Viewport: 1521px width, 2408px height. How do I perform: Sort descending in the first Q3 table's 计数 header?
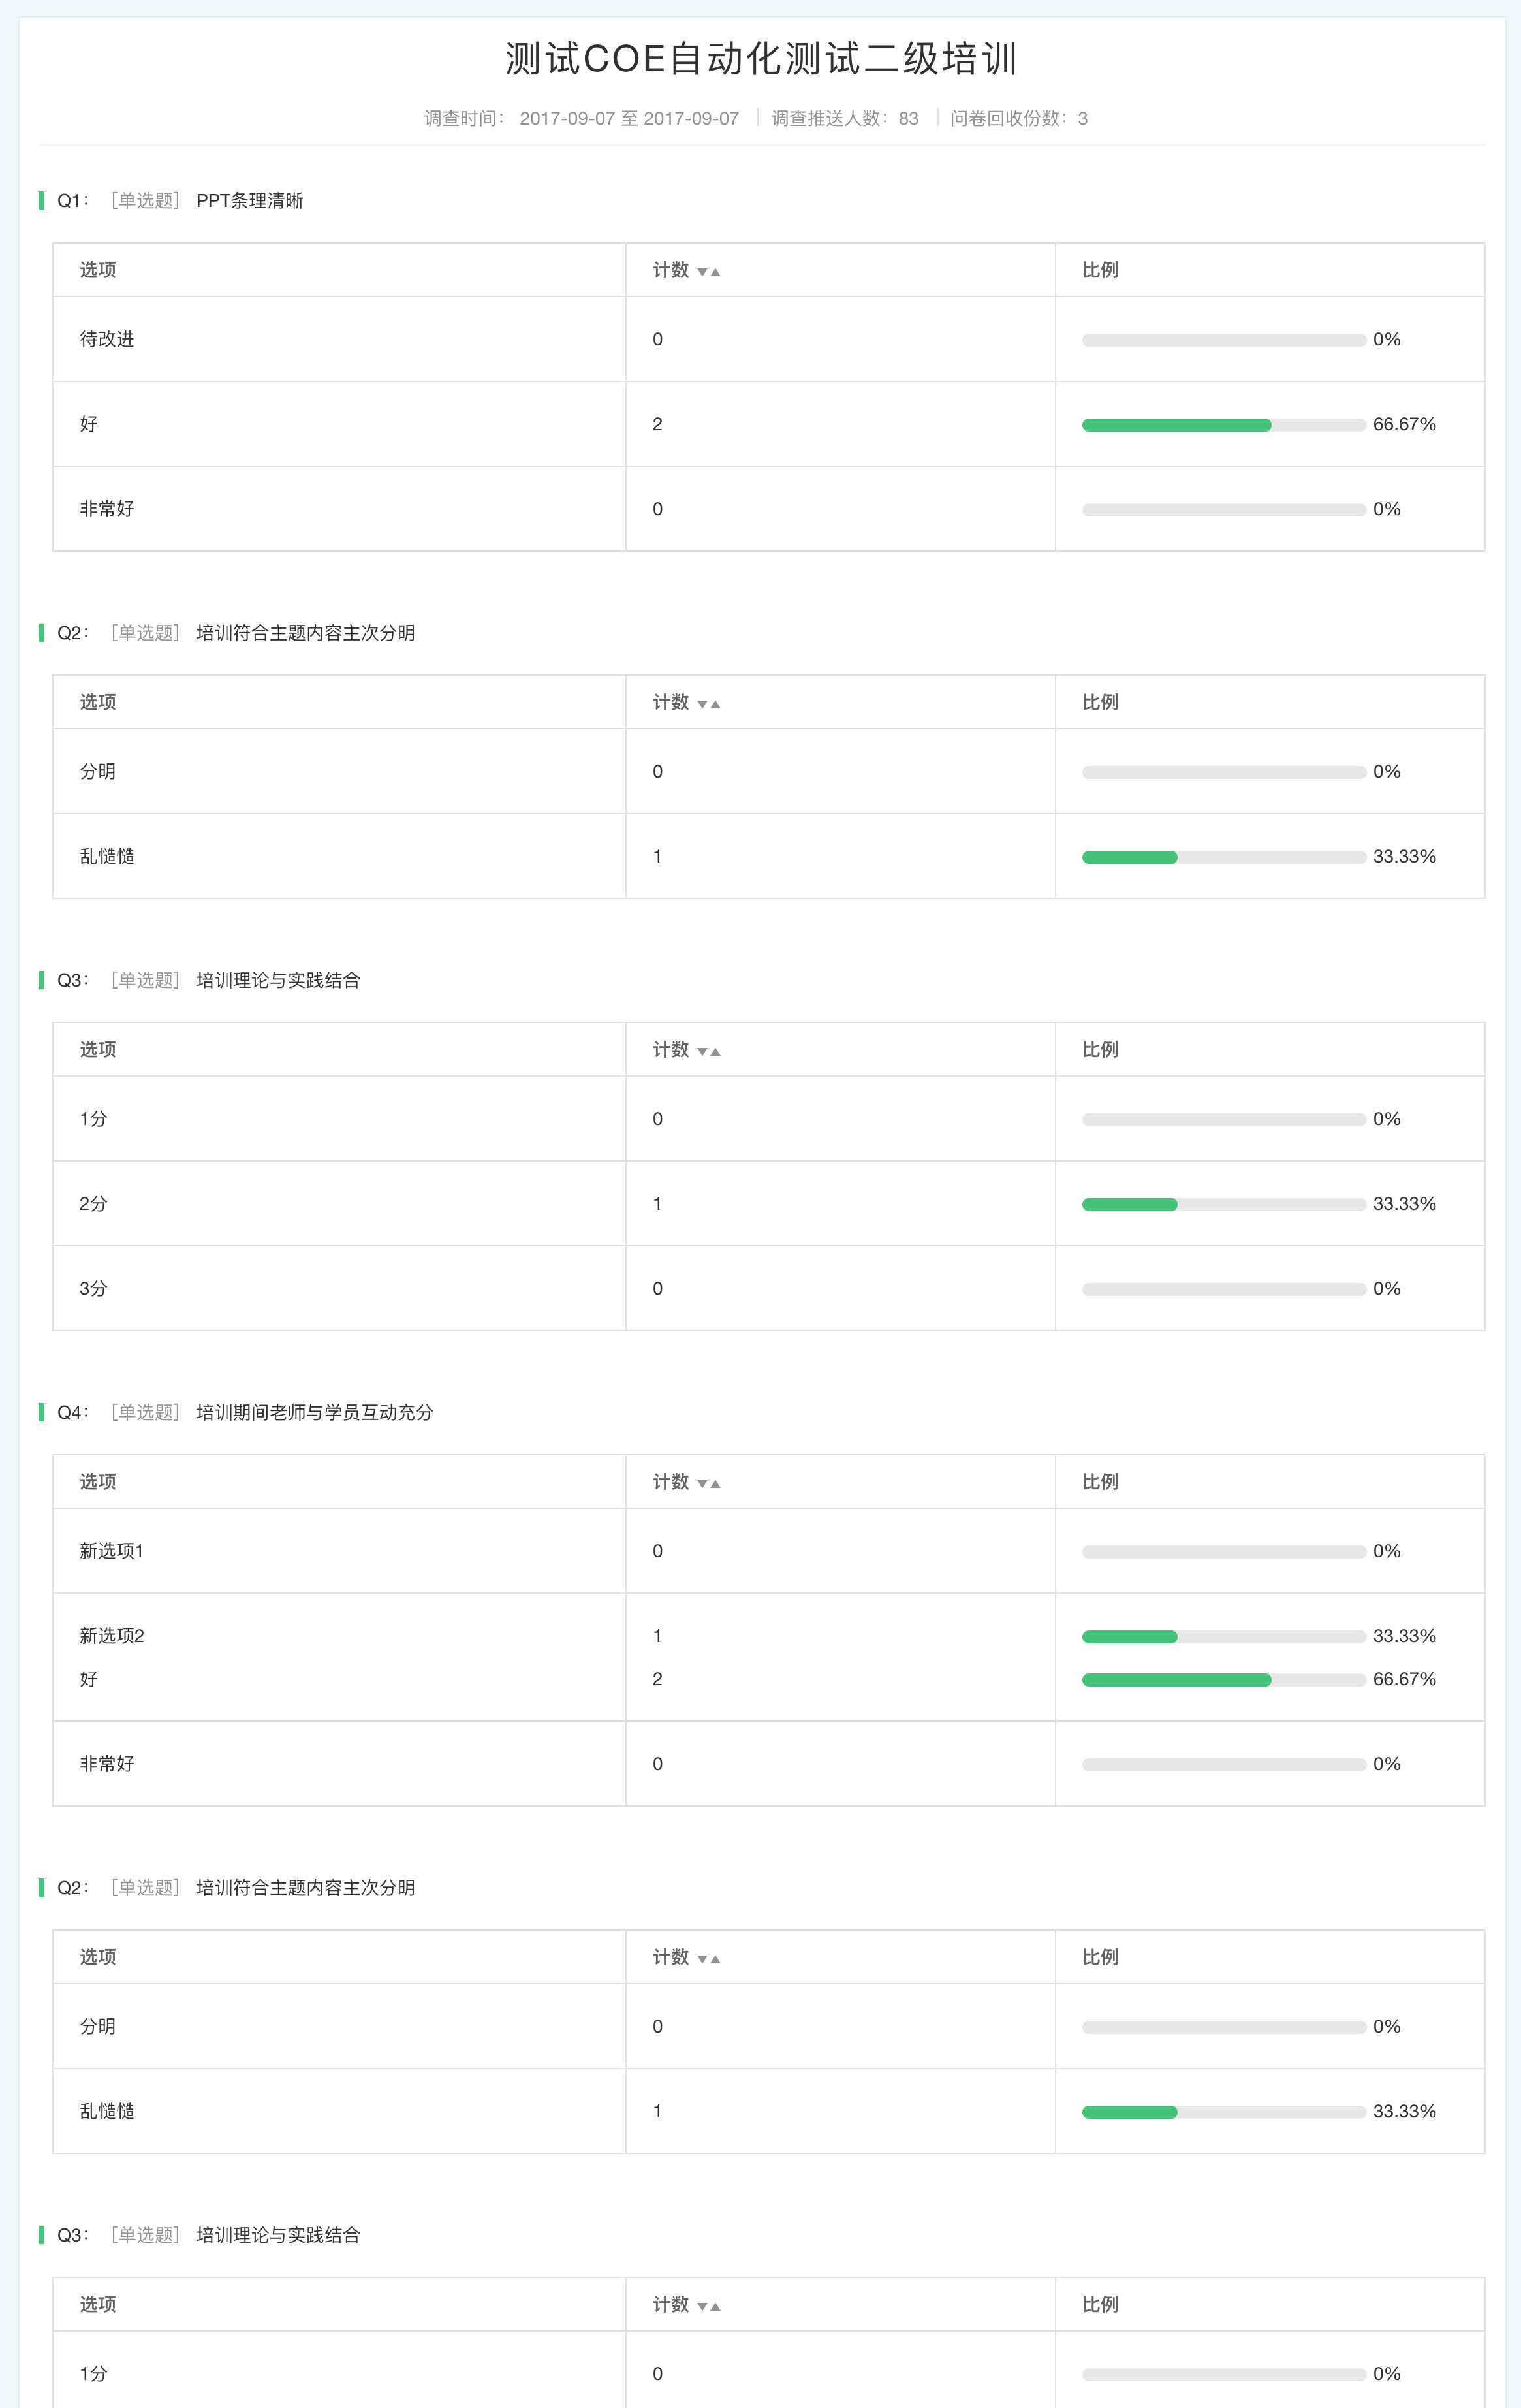coord(702,1052)
